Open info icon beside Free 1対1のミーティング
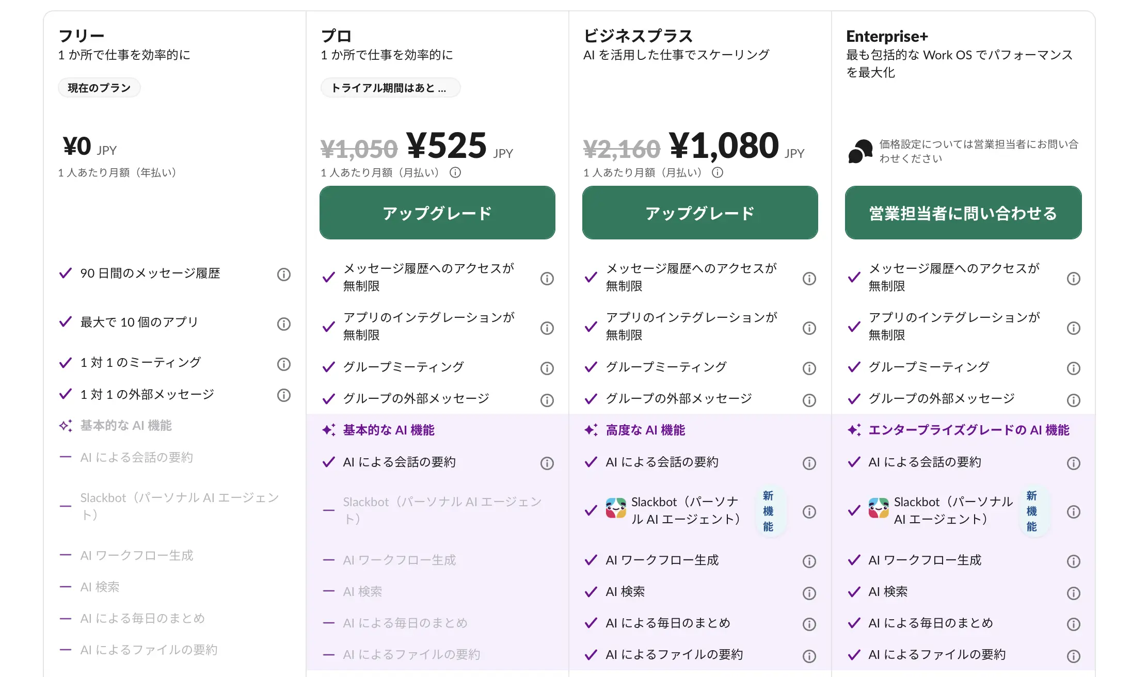This screenshot has height=677, width=1147. [284, 364]
